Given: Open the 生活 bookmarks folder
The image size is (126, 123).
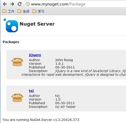Looking at the screenshot, I should [x=23, y=11].
